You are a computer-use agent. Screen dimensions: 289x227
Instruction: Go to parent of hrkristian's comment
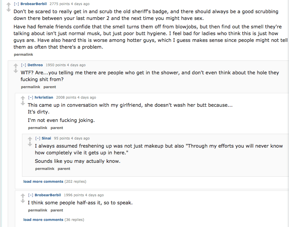(x=57, y=128)
